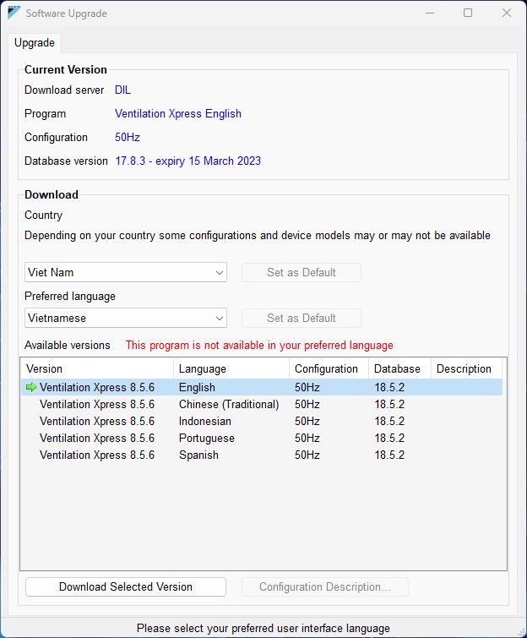Click Download Selected Version button
Image resolution: width=527 pixels, height=638 pixels.
click(x=126, y=586)
